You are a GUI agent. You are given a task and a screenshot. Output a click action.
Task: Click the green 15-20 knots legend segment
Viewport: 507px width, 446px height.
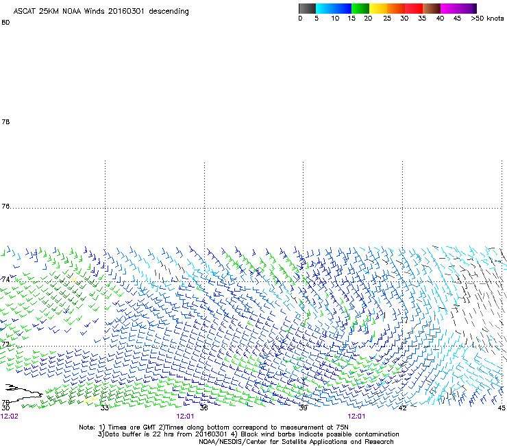pos(360,8)
